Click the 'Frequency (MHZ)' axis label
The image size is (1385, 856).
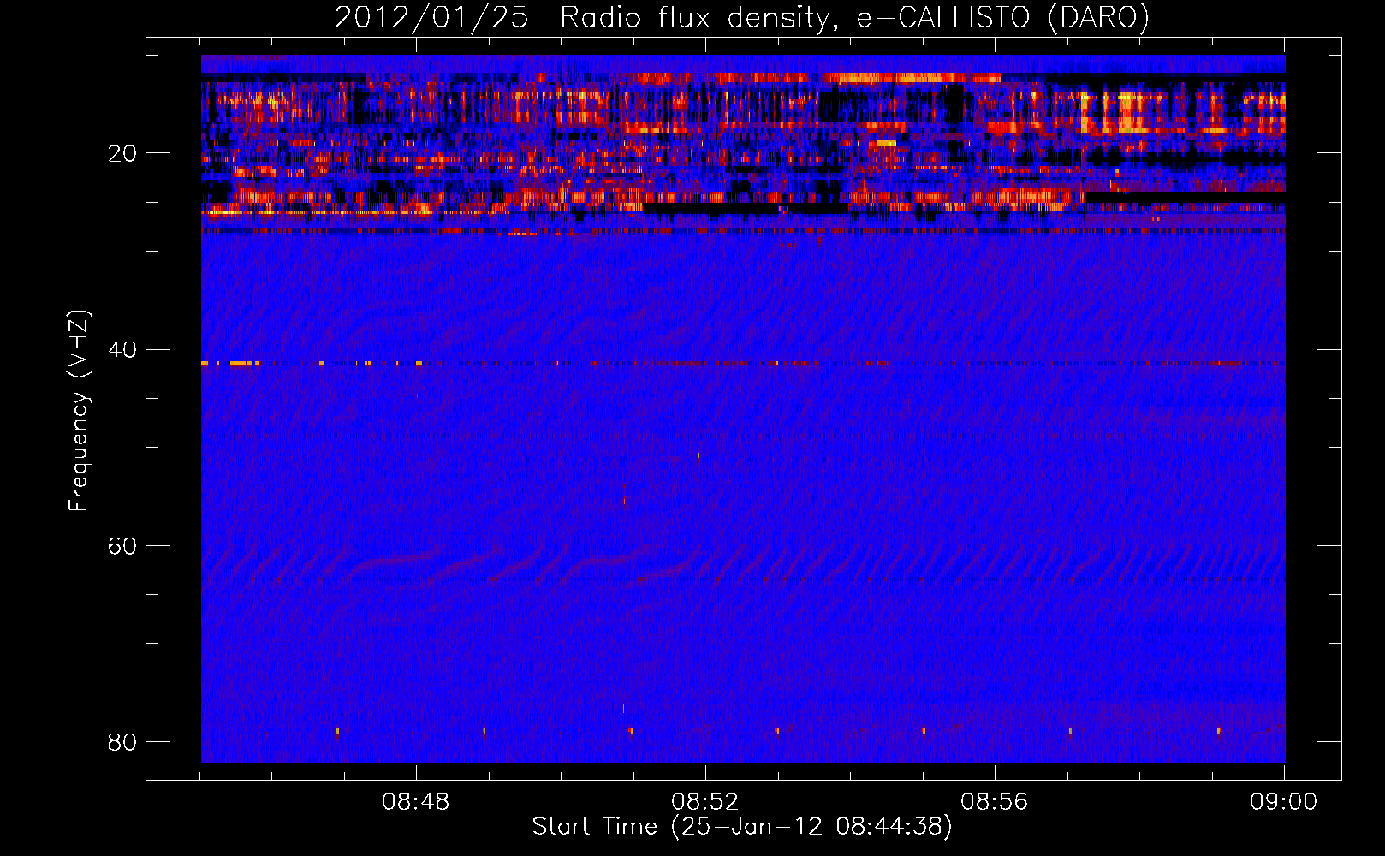(79, 411)
